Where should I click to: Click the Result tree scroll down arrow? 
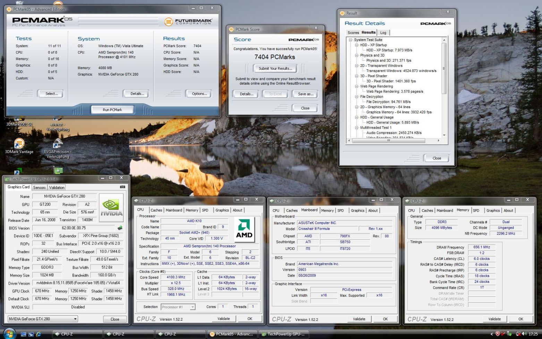(444, 135)
